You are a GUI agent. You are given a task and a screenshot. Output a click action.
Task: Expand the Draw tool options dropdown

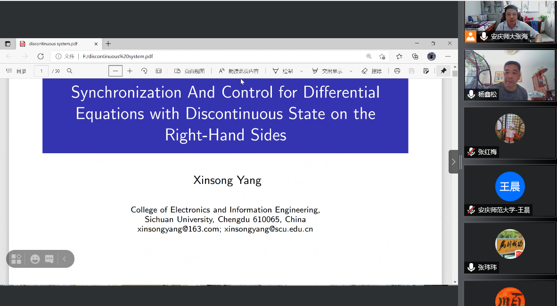pyautogui.click(x=302, y=71)
